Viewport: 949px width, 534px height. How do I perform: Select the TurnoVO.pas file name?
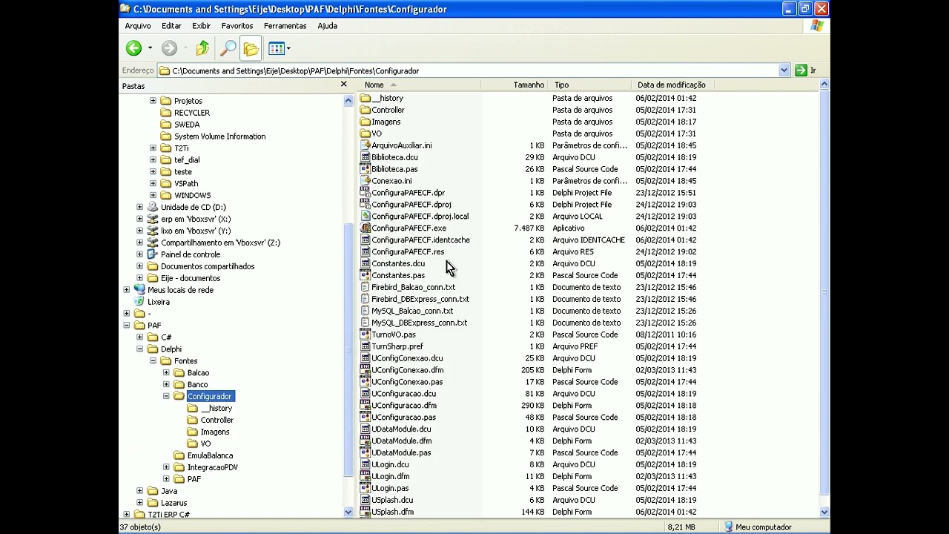click(394, 334)
